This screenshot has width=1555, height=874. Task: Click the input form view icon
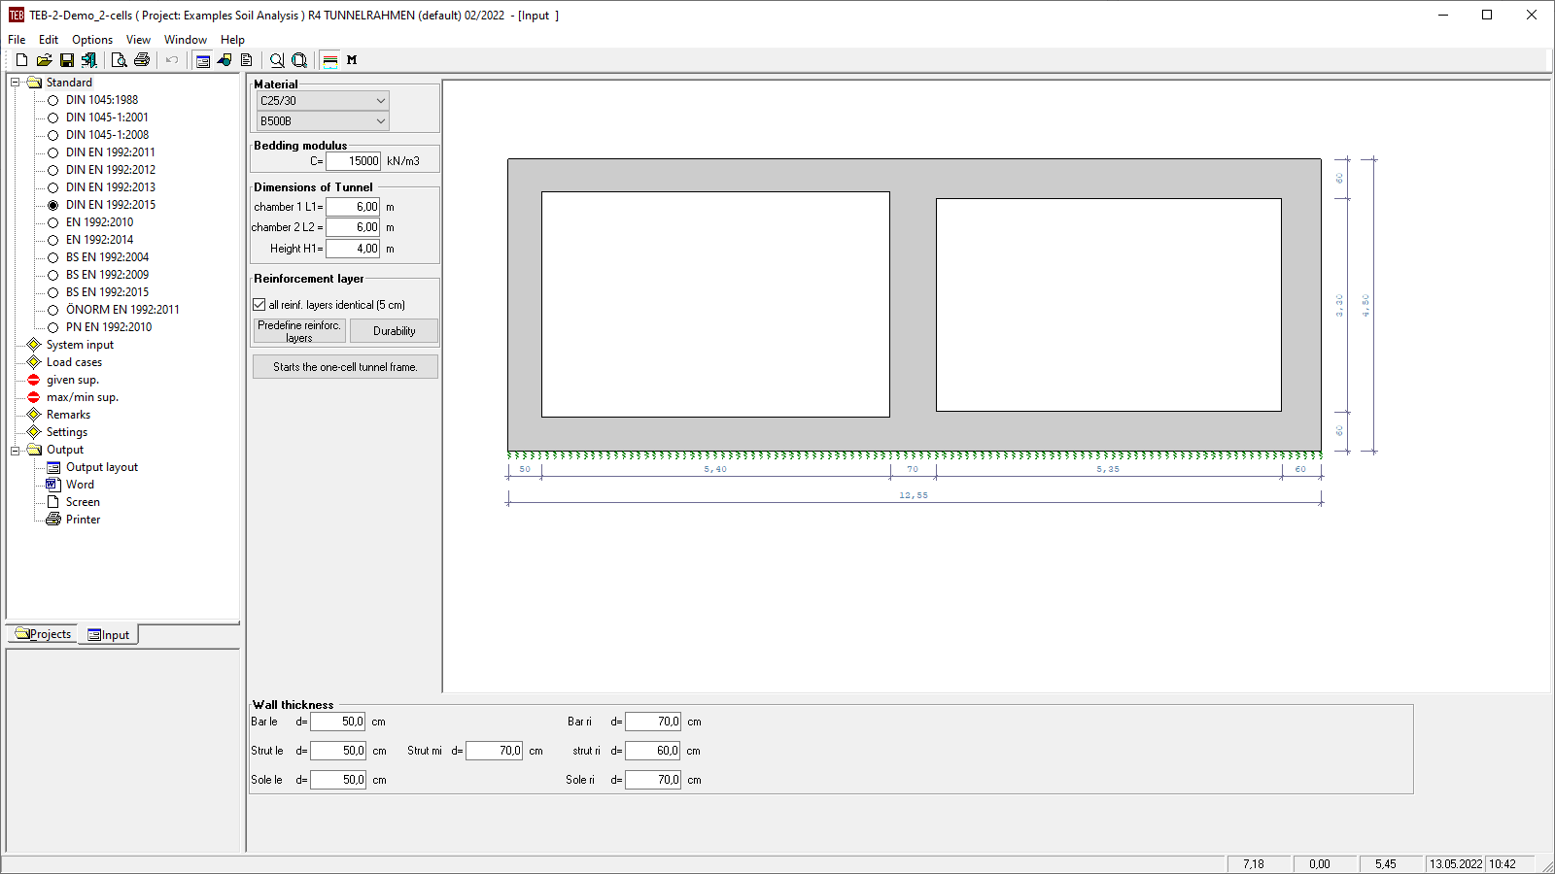(x=203, y=60)
